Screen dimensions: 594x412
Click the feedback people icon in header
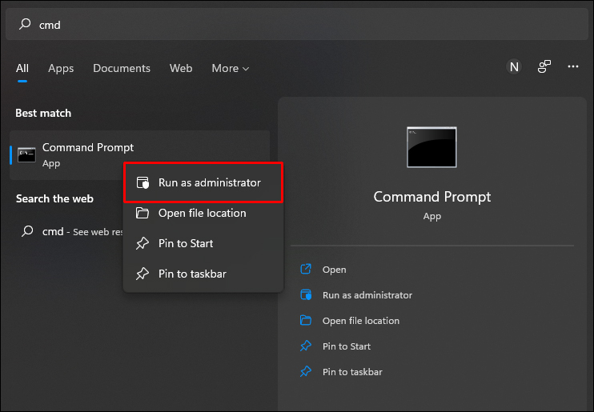(x=544, y=67)
